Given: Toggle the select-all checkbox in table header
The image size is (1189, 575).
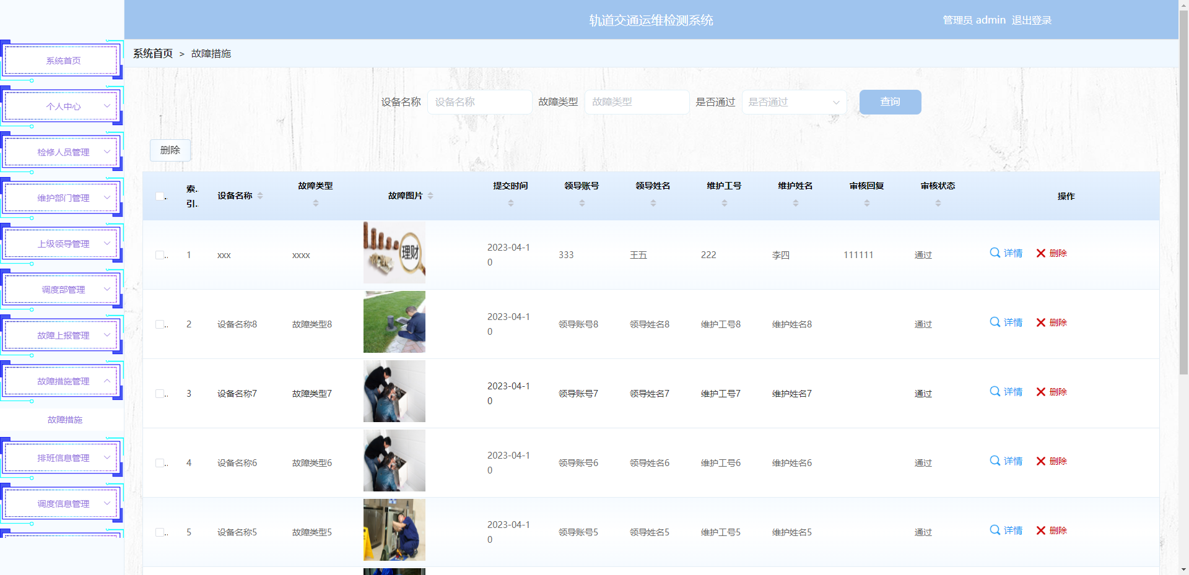Looking at the screenshot, I should 160,196.
